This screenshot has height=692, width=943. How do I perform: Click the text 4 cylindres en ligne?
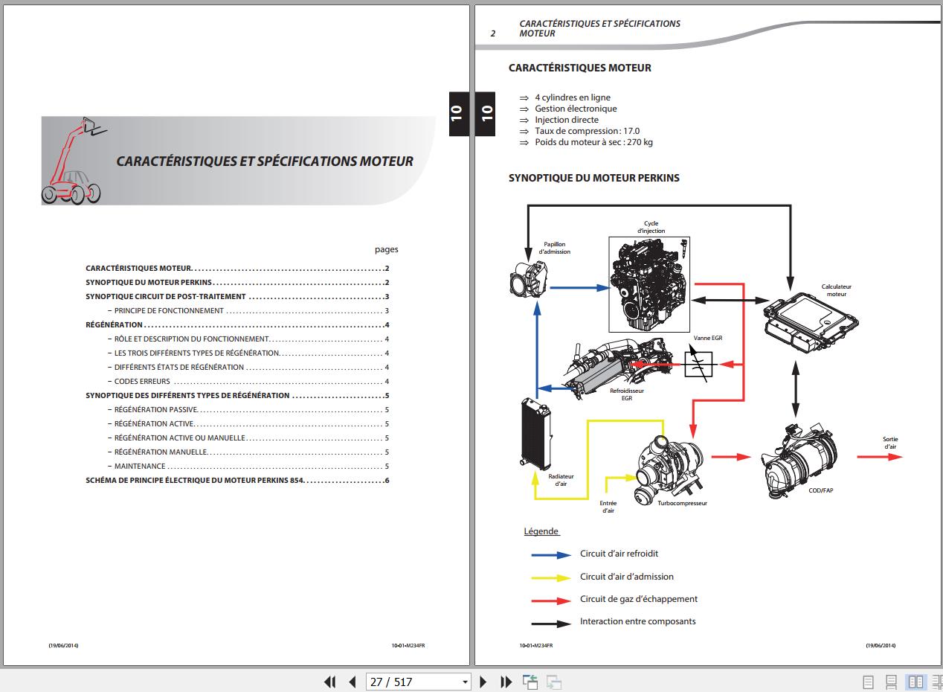(572, 97)
